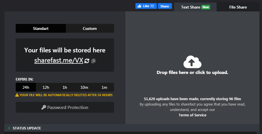Open the File Share tab

(x=238, y=7)
